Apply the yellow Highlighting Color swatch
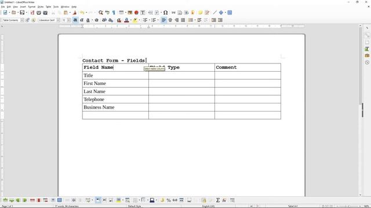The width and height of the screenshot is (371, 208). click(x=135, y=20)
